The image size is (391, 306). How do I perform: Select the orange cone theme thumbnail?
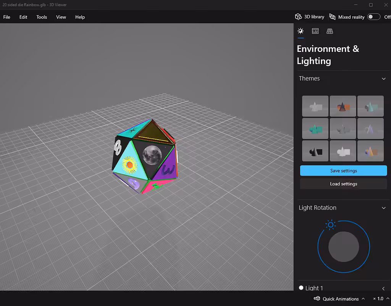click(x=343, y=106)
